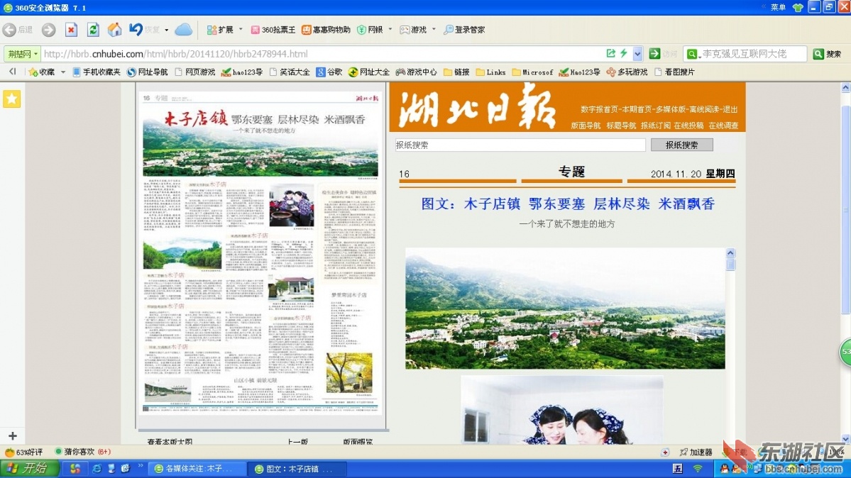The width and height of the screenshot is (851, 478).
Task: Open the 网银 toolbar item
Action: pos(370,30)
